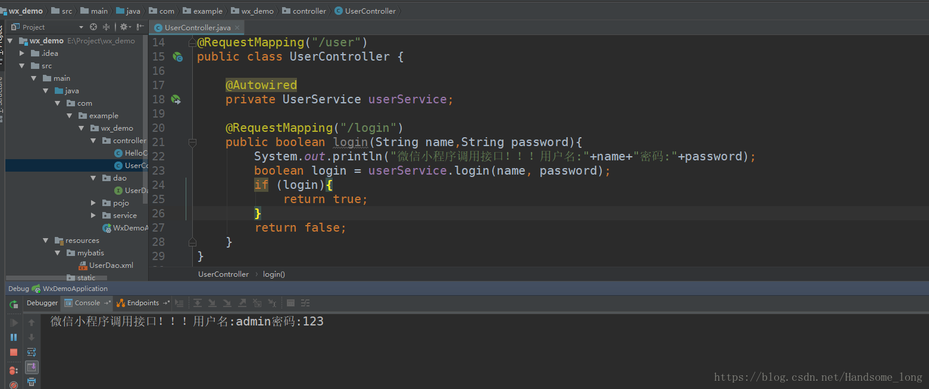Click the Debug WxDemoApplication title label
The width and height of the screenshot is (929, 389).
click(x=58, y=289)
